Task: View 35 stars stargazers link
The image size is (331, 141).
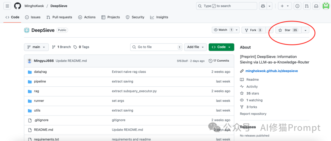Action: pos(253,93)
